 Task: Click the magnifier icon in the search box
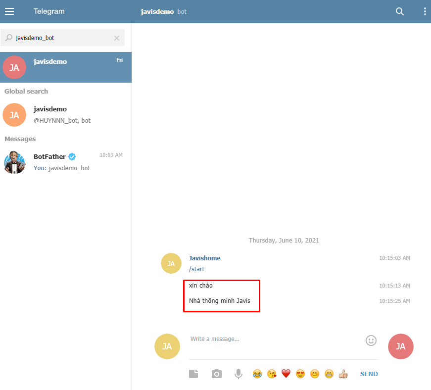pyautogui.click(x=9, y=38)
